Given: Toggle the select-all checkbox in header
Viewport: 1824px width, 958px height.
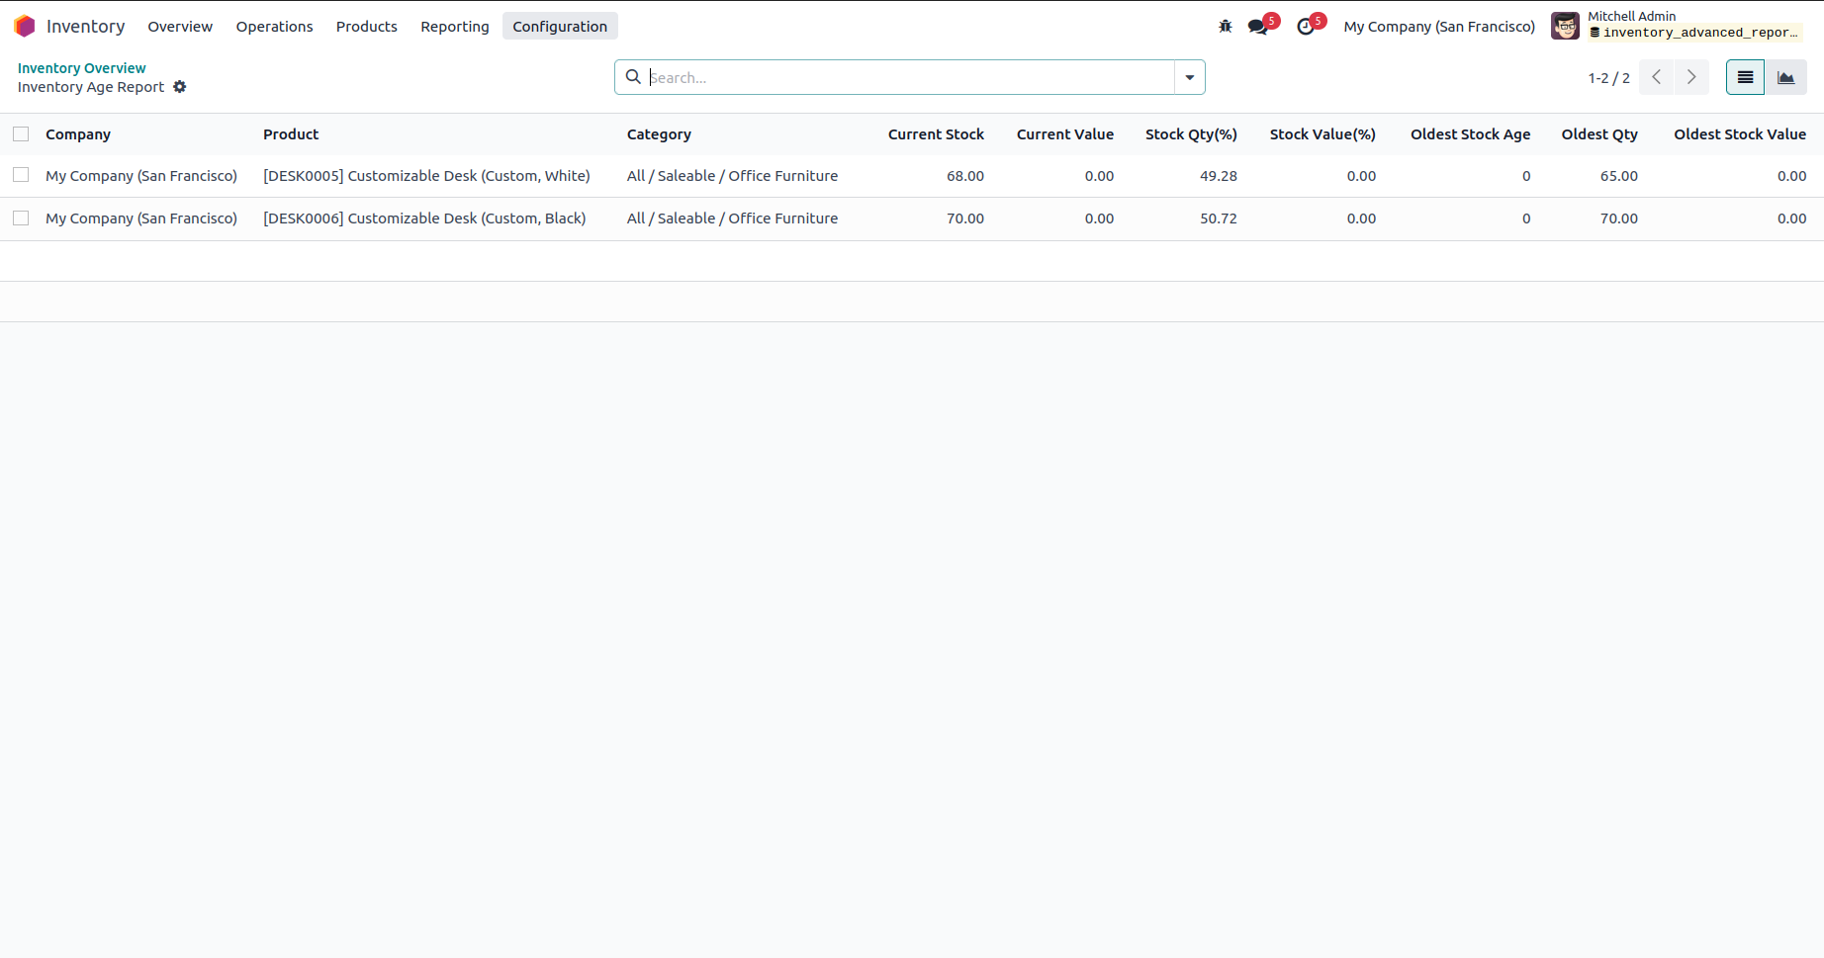Looking at the screenshot, I should pyautogui.click(x=21, y=134).
